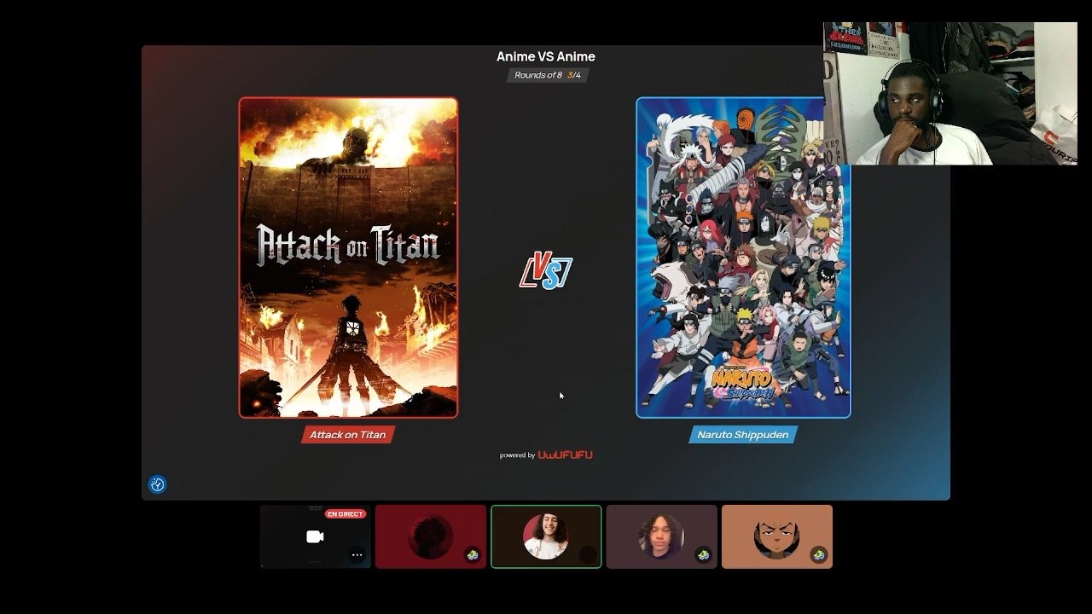1092x614 pixels.
Task: Click the activity badge on the orange cartoon tile
Action: 819,555
